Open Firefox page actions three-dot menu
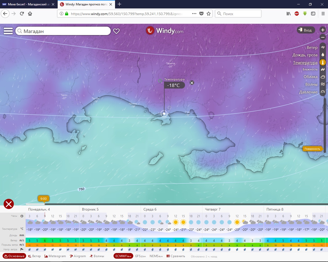The image size is (328, 262). pyautogui.click(x=194, y=14)
